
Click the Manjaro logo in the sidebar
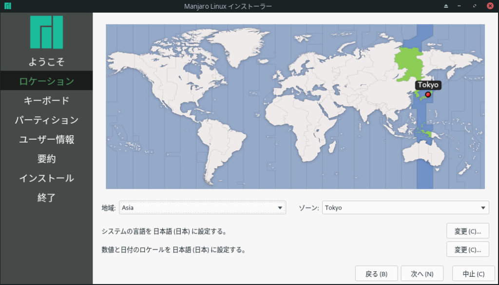coord(46,33)
